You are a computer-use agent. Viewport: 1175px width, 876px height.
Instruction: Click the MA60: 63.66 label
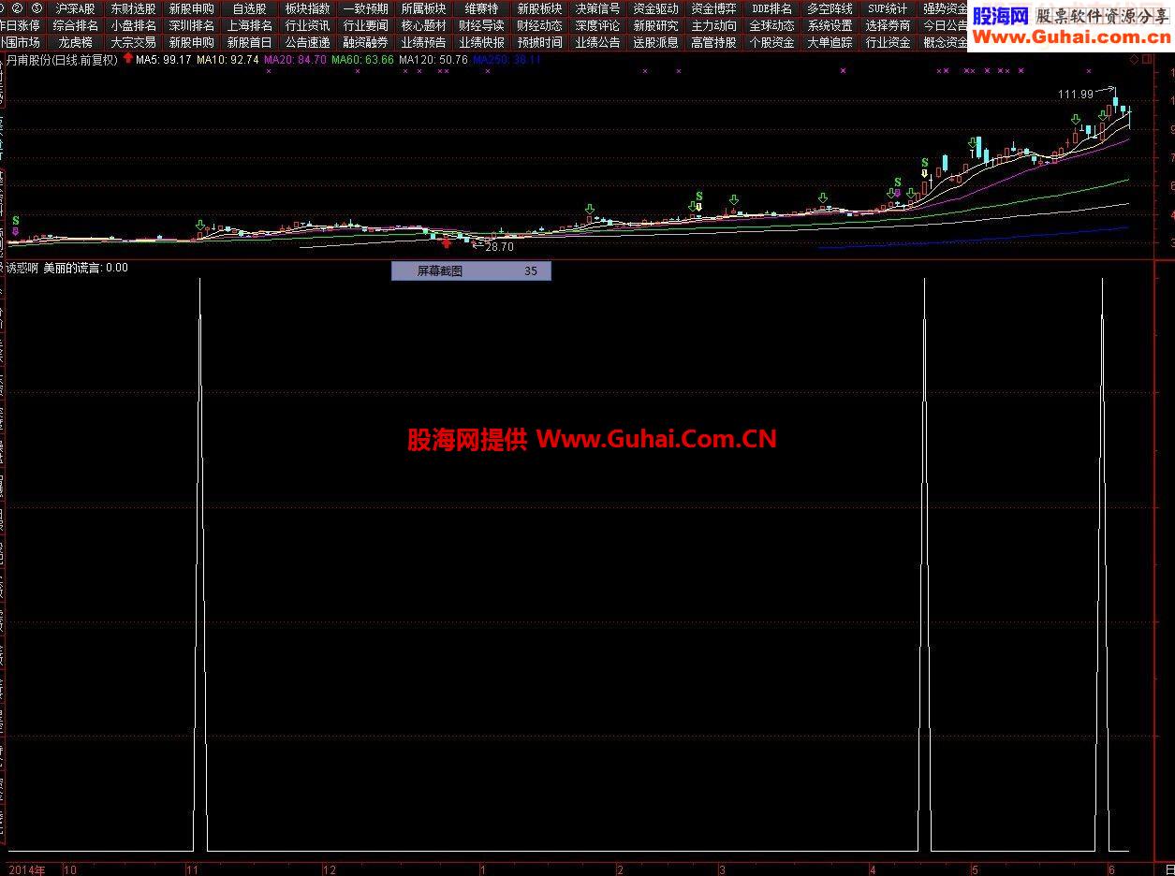tap(363, 59)
